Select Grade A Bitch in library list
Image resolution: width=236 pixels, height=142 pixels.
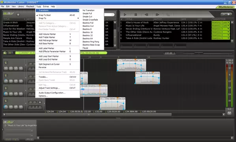click(11, 22)
